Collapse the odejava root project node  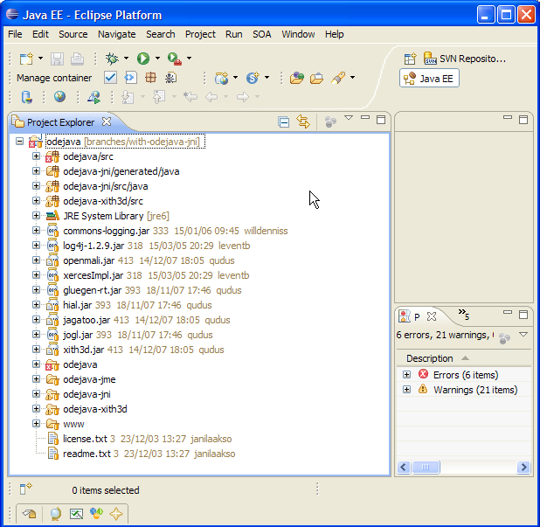19,142
